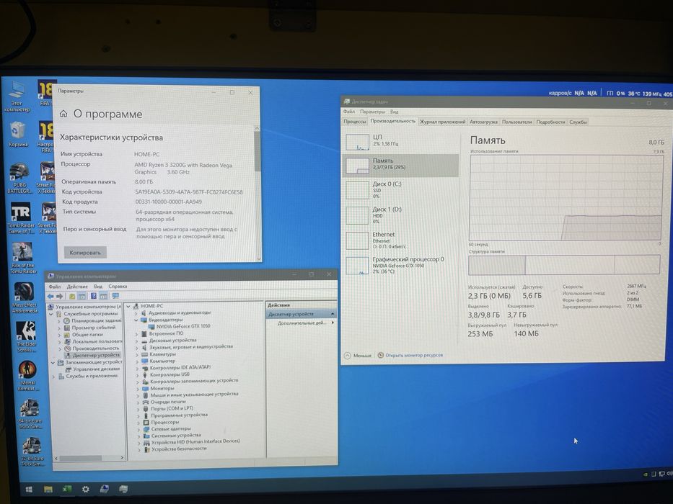
Task: Click the help question-mark toolbar icon
Action: [x=93, y=296]
